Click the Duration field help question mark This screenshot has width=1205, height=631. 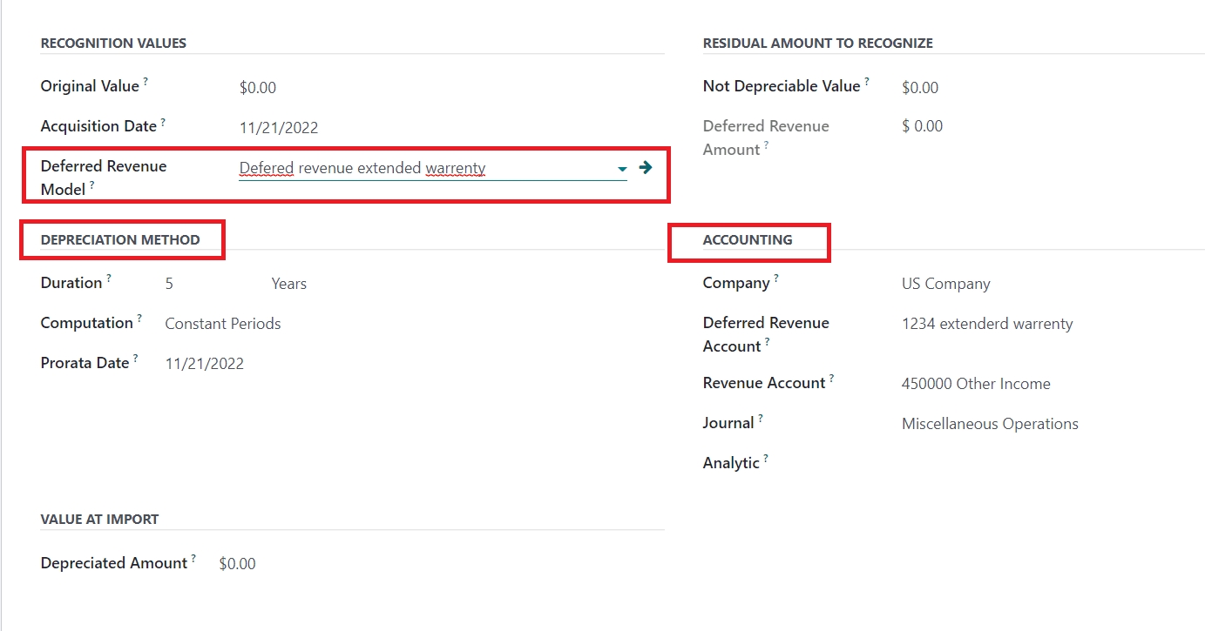(x=109, y=279)
